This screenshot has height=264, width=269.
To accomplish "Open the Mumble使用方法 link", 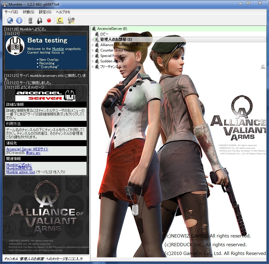I will [x=19, y=168].
